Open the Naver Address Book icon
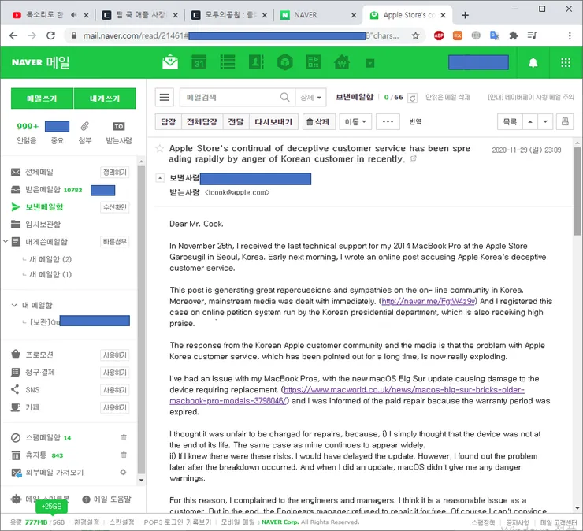This screenshot has height=531, width=583. point(256,62)
